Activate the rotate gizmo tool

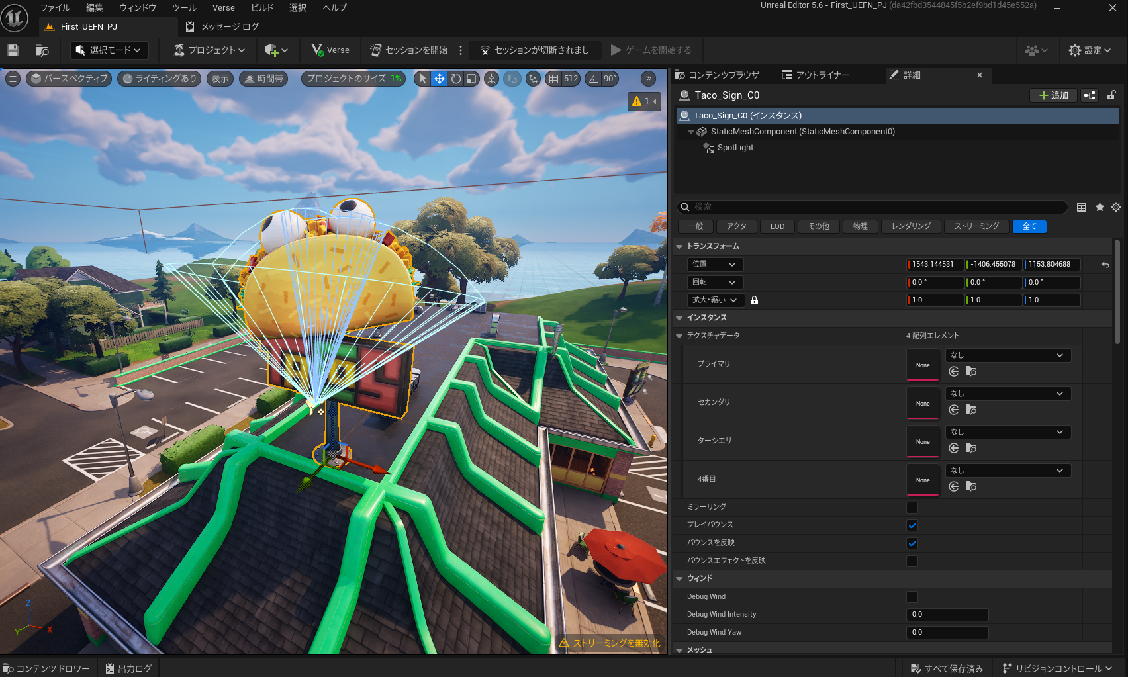[455, 79]
